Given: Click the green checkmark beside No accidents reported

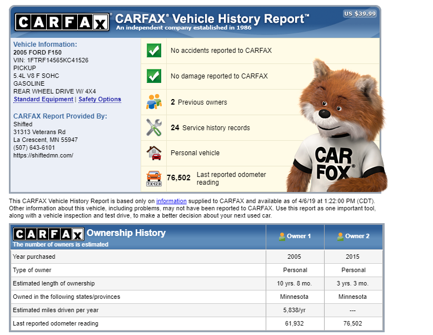Looking at the screenshot, I should coord(154,51).
